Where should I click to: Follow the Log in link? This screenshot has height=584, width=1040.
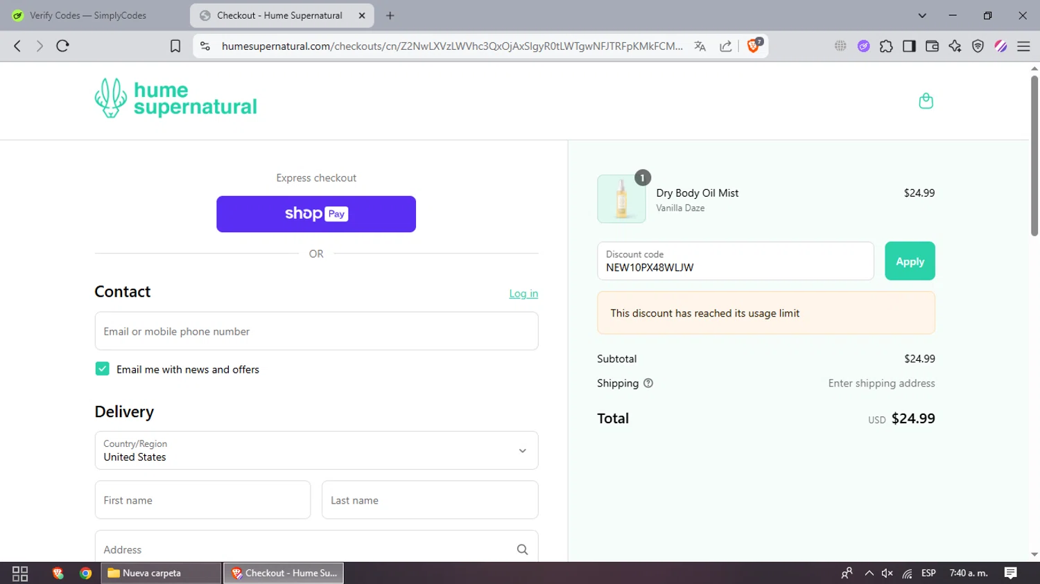point(523,294)
